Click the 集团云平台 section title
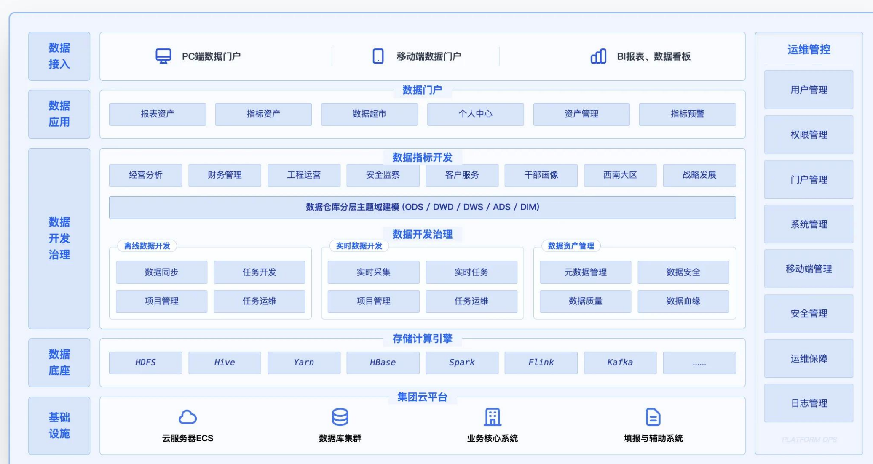This screenshot has height=464, width=873. [x=422, y=397]
